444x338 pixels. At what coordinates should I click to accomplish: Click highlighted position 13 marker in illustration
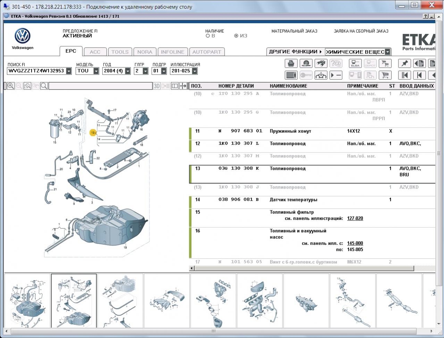point(93,132)
